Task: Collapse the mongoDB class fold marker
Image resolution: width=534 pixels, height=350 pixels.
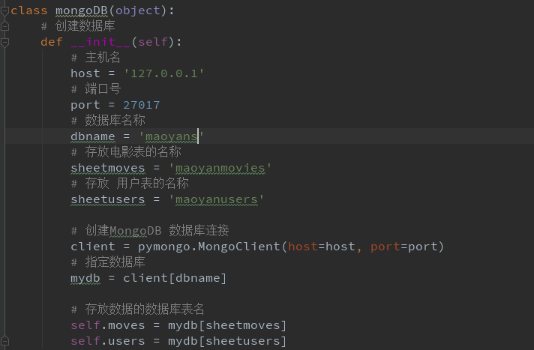Action: 4,11
